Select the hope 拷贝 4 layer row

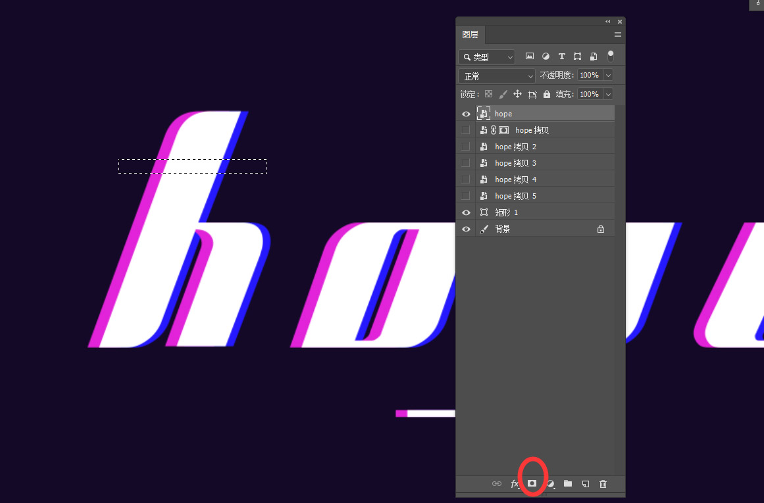pyautogui.click(x=536, y=180)
